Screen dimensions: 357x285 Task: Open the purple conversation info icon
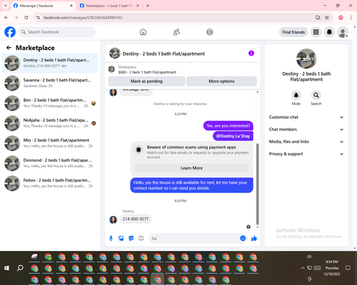251,53
